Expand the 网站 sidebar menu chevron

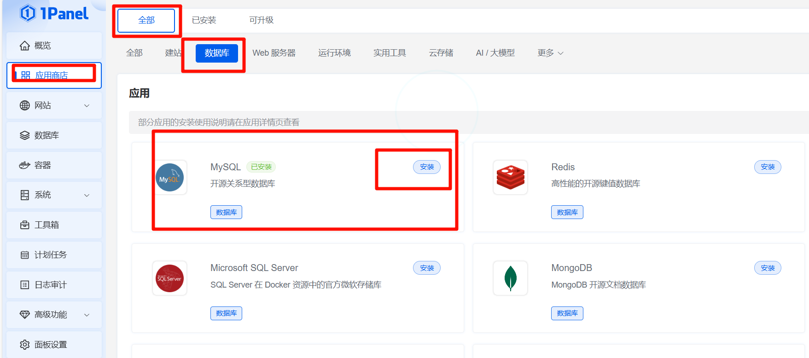87,105
